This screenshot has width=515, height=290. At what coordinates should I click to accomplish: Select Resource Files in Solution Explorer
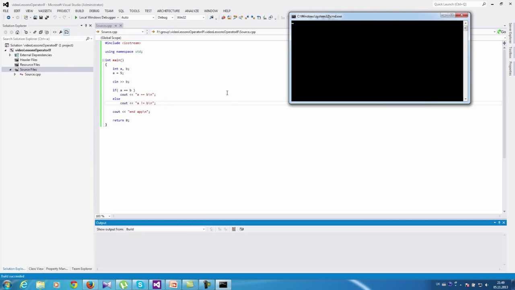tap(30, 64)
